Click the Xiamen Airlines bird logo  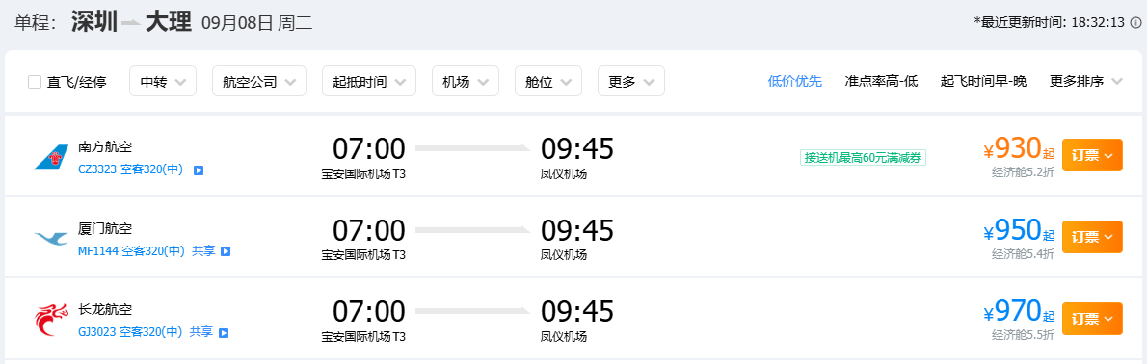pyautogui.click(x=51, y=238)
